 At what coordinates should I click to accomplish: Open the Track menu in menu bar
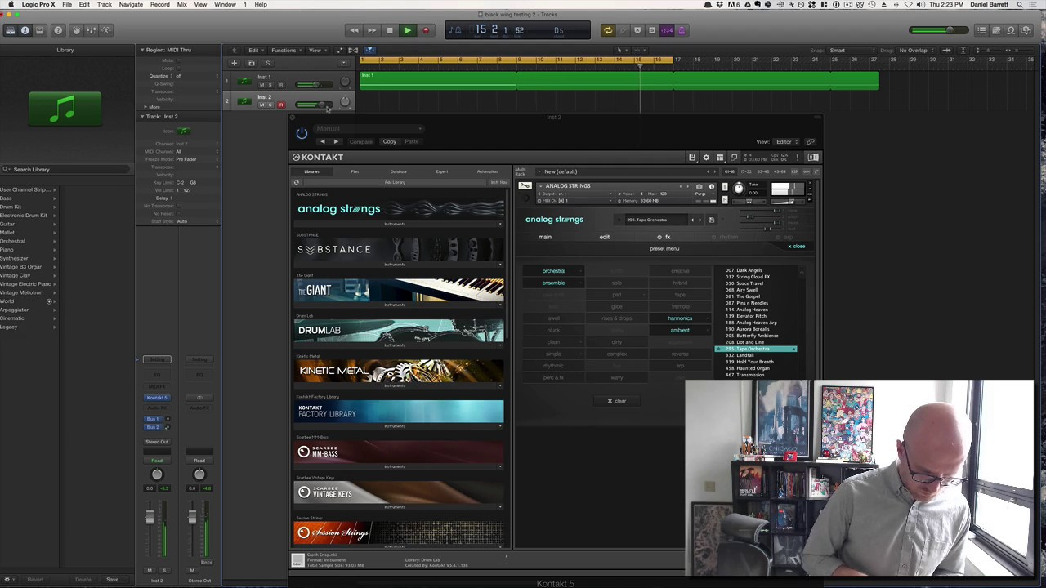pos(105,5)
